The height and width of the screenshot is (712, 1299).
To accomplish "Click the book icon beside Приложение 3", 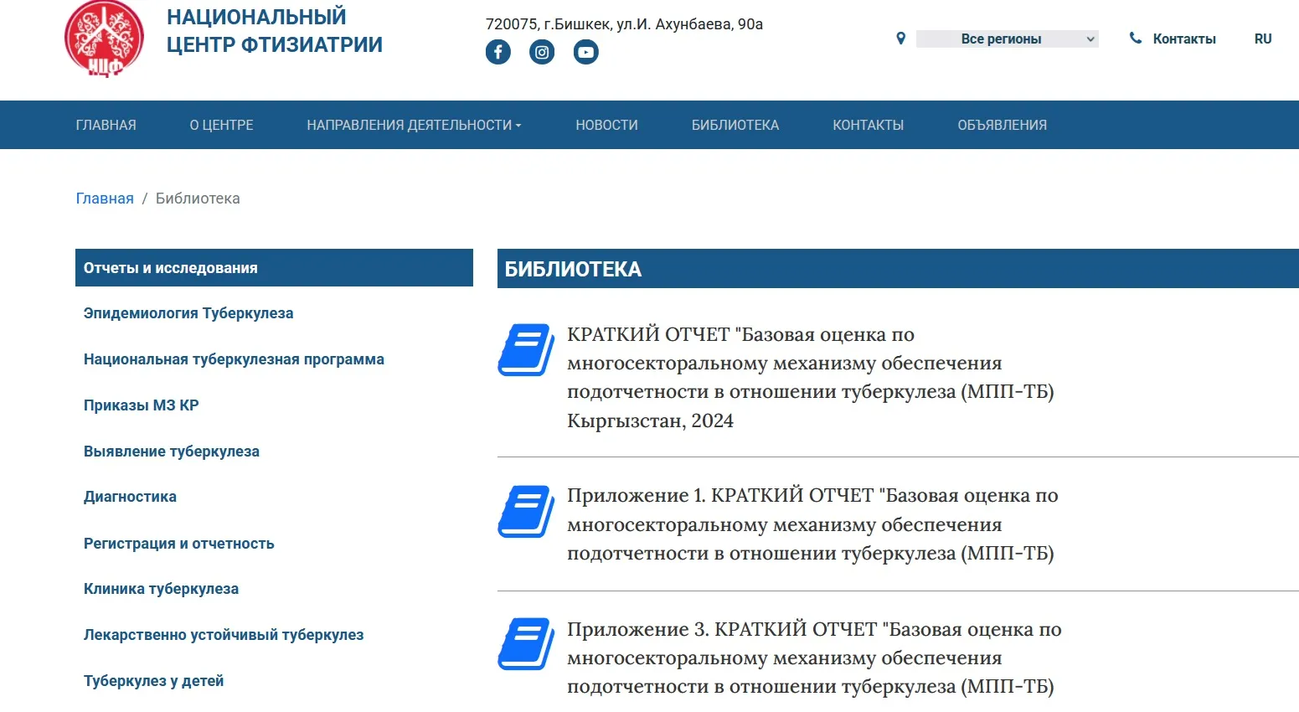I will click(x=524, y=643).
